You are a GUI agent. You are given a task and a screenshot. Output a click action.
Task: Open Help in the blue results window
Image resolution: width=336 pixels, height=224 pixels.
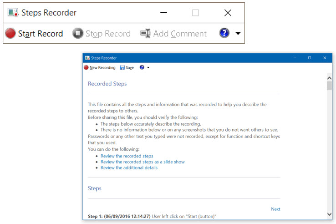tap(142, 67)
